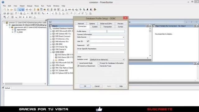The width and height of the screenshot is (199, 112).
Task: Click the ODB ODBC database cylinder icon
Action: pyautogui.click(x=53, y=52)
